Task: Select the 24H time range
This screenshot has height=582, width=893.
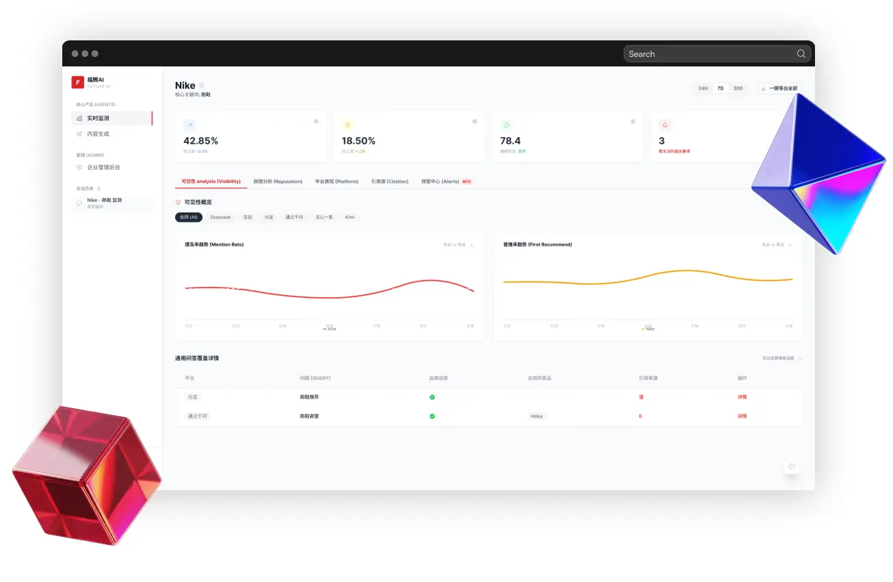Action: 703,88
